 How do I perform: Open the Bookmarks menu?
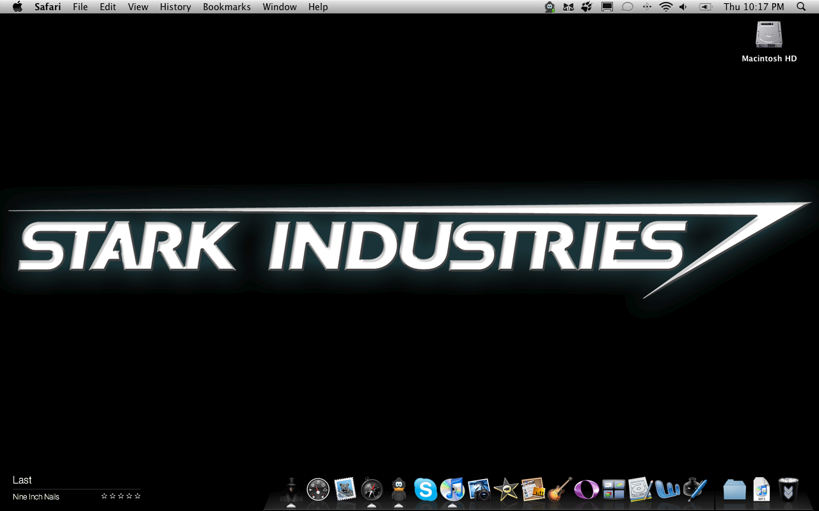point(227,7)
